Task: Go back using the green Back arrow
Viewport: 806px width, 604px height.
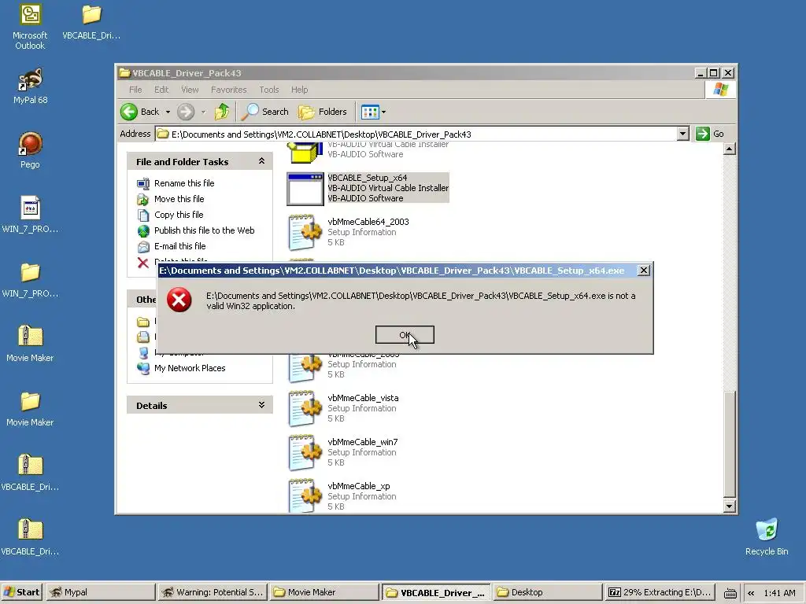Action: [129, 112]
